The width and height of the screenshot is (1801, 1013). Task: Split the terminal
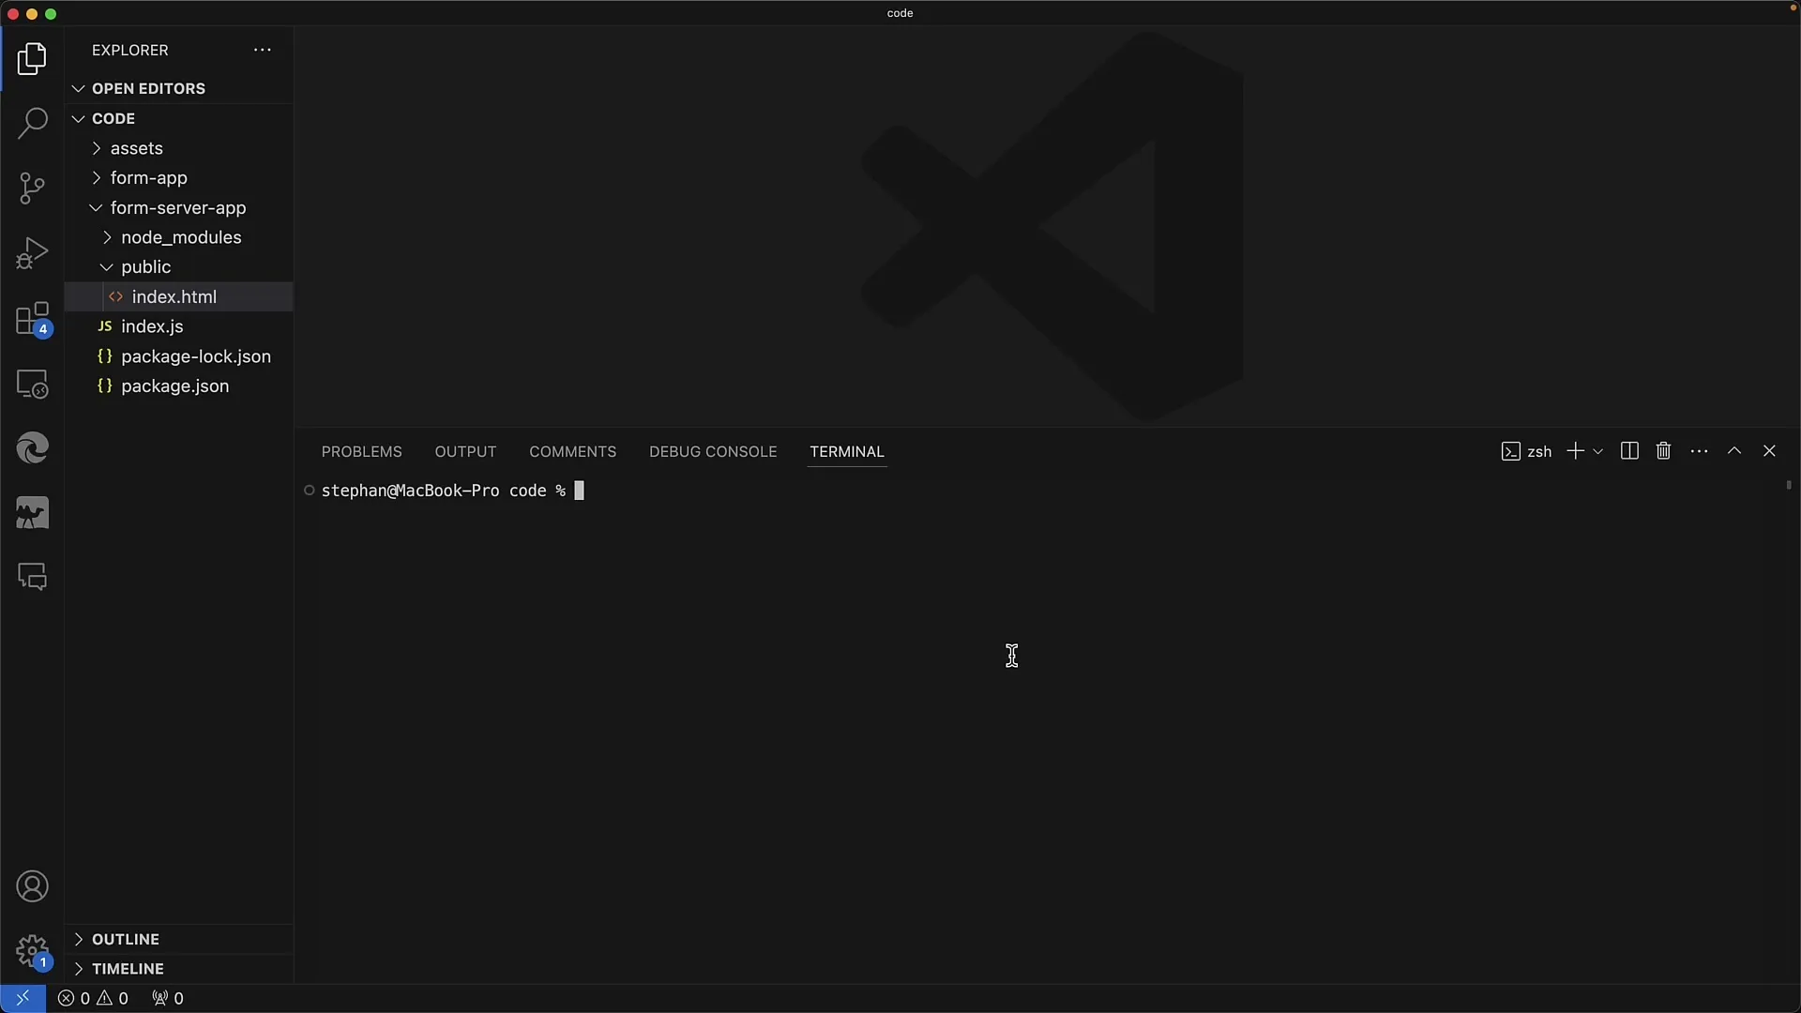point(1629,451)
